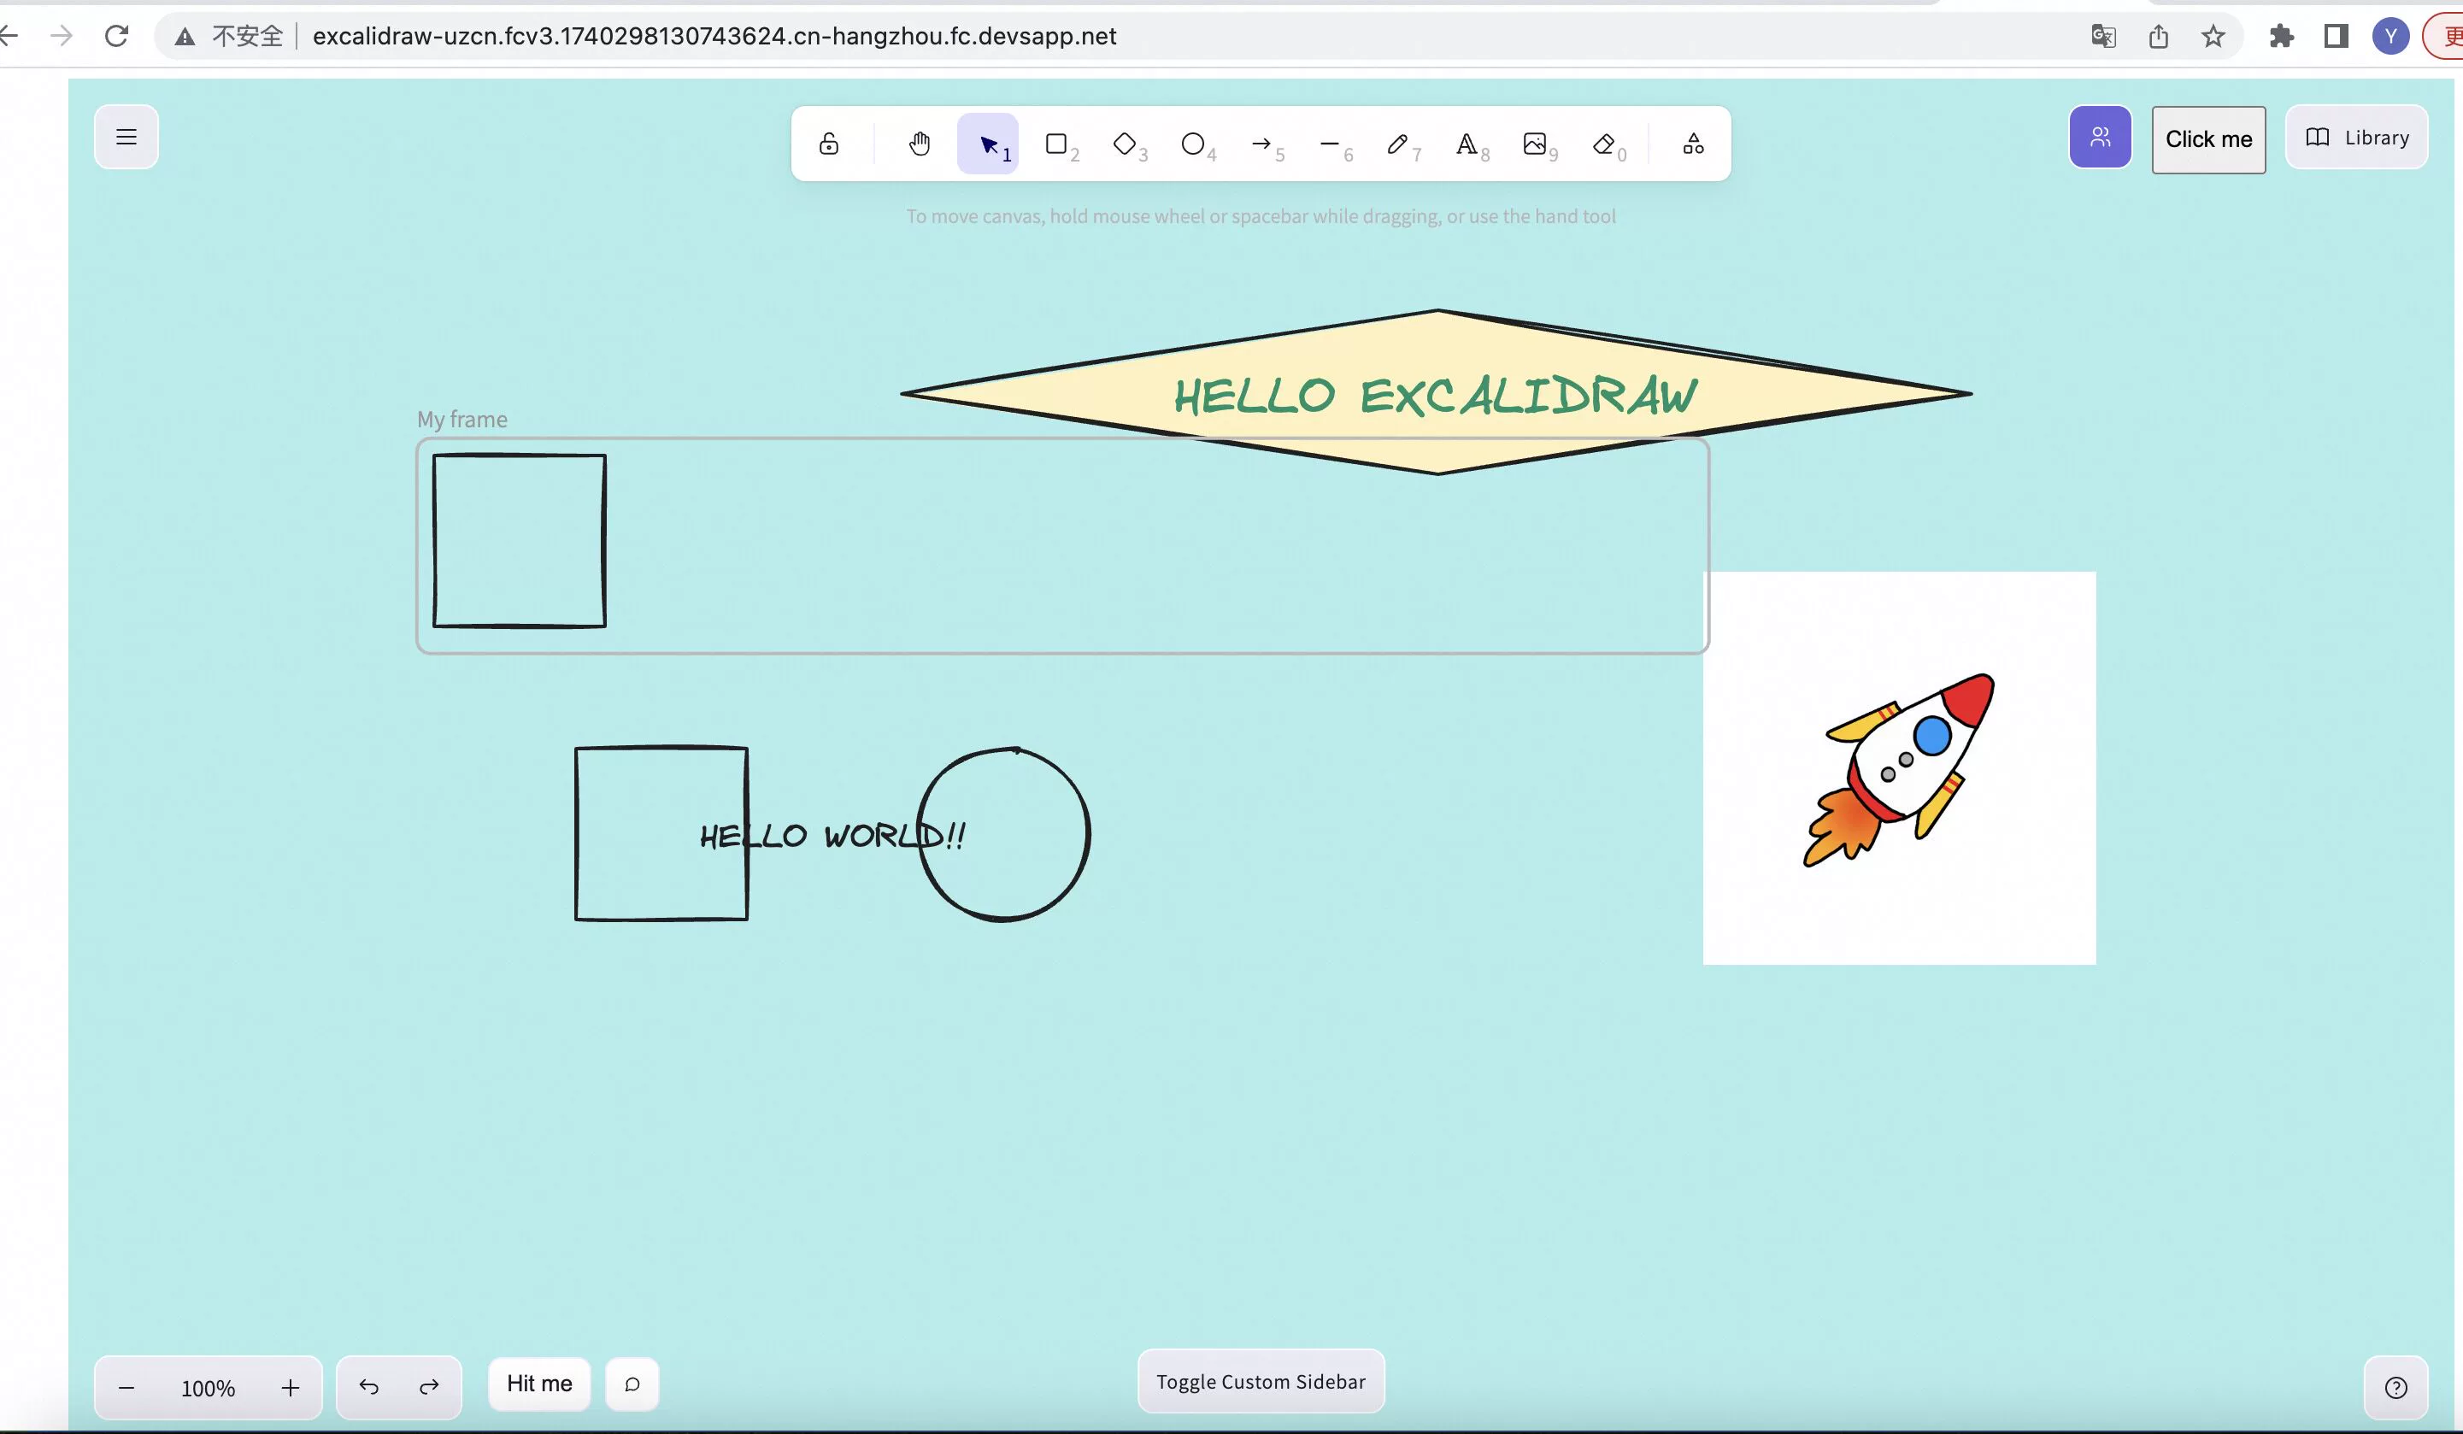Select the Selection arrow tool
The image size is (2463, 1434).
pyautogui.click(x=988, y=144)
